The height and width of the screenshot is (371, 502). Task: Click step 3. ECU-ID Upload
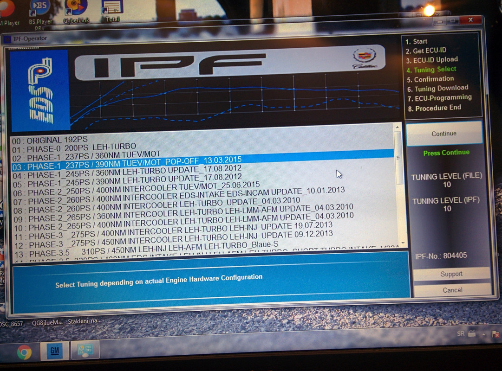pyautogui.click(x=432, y=60)
